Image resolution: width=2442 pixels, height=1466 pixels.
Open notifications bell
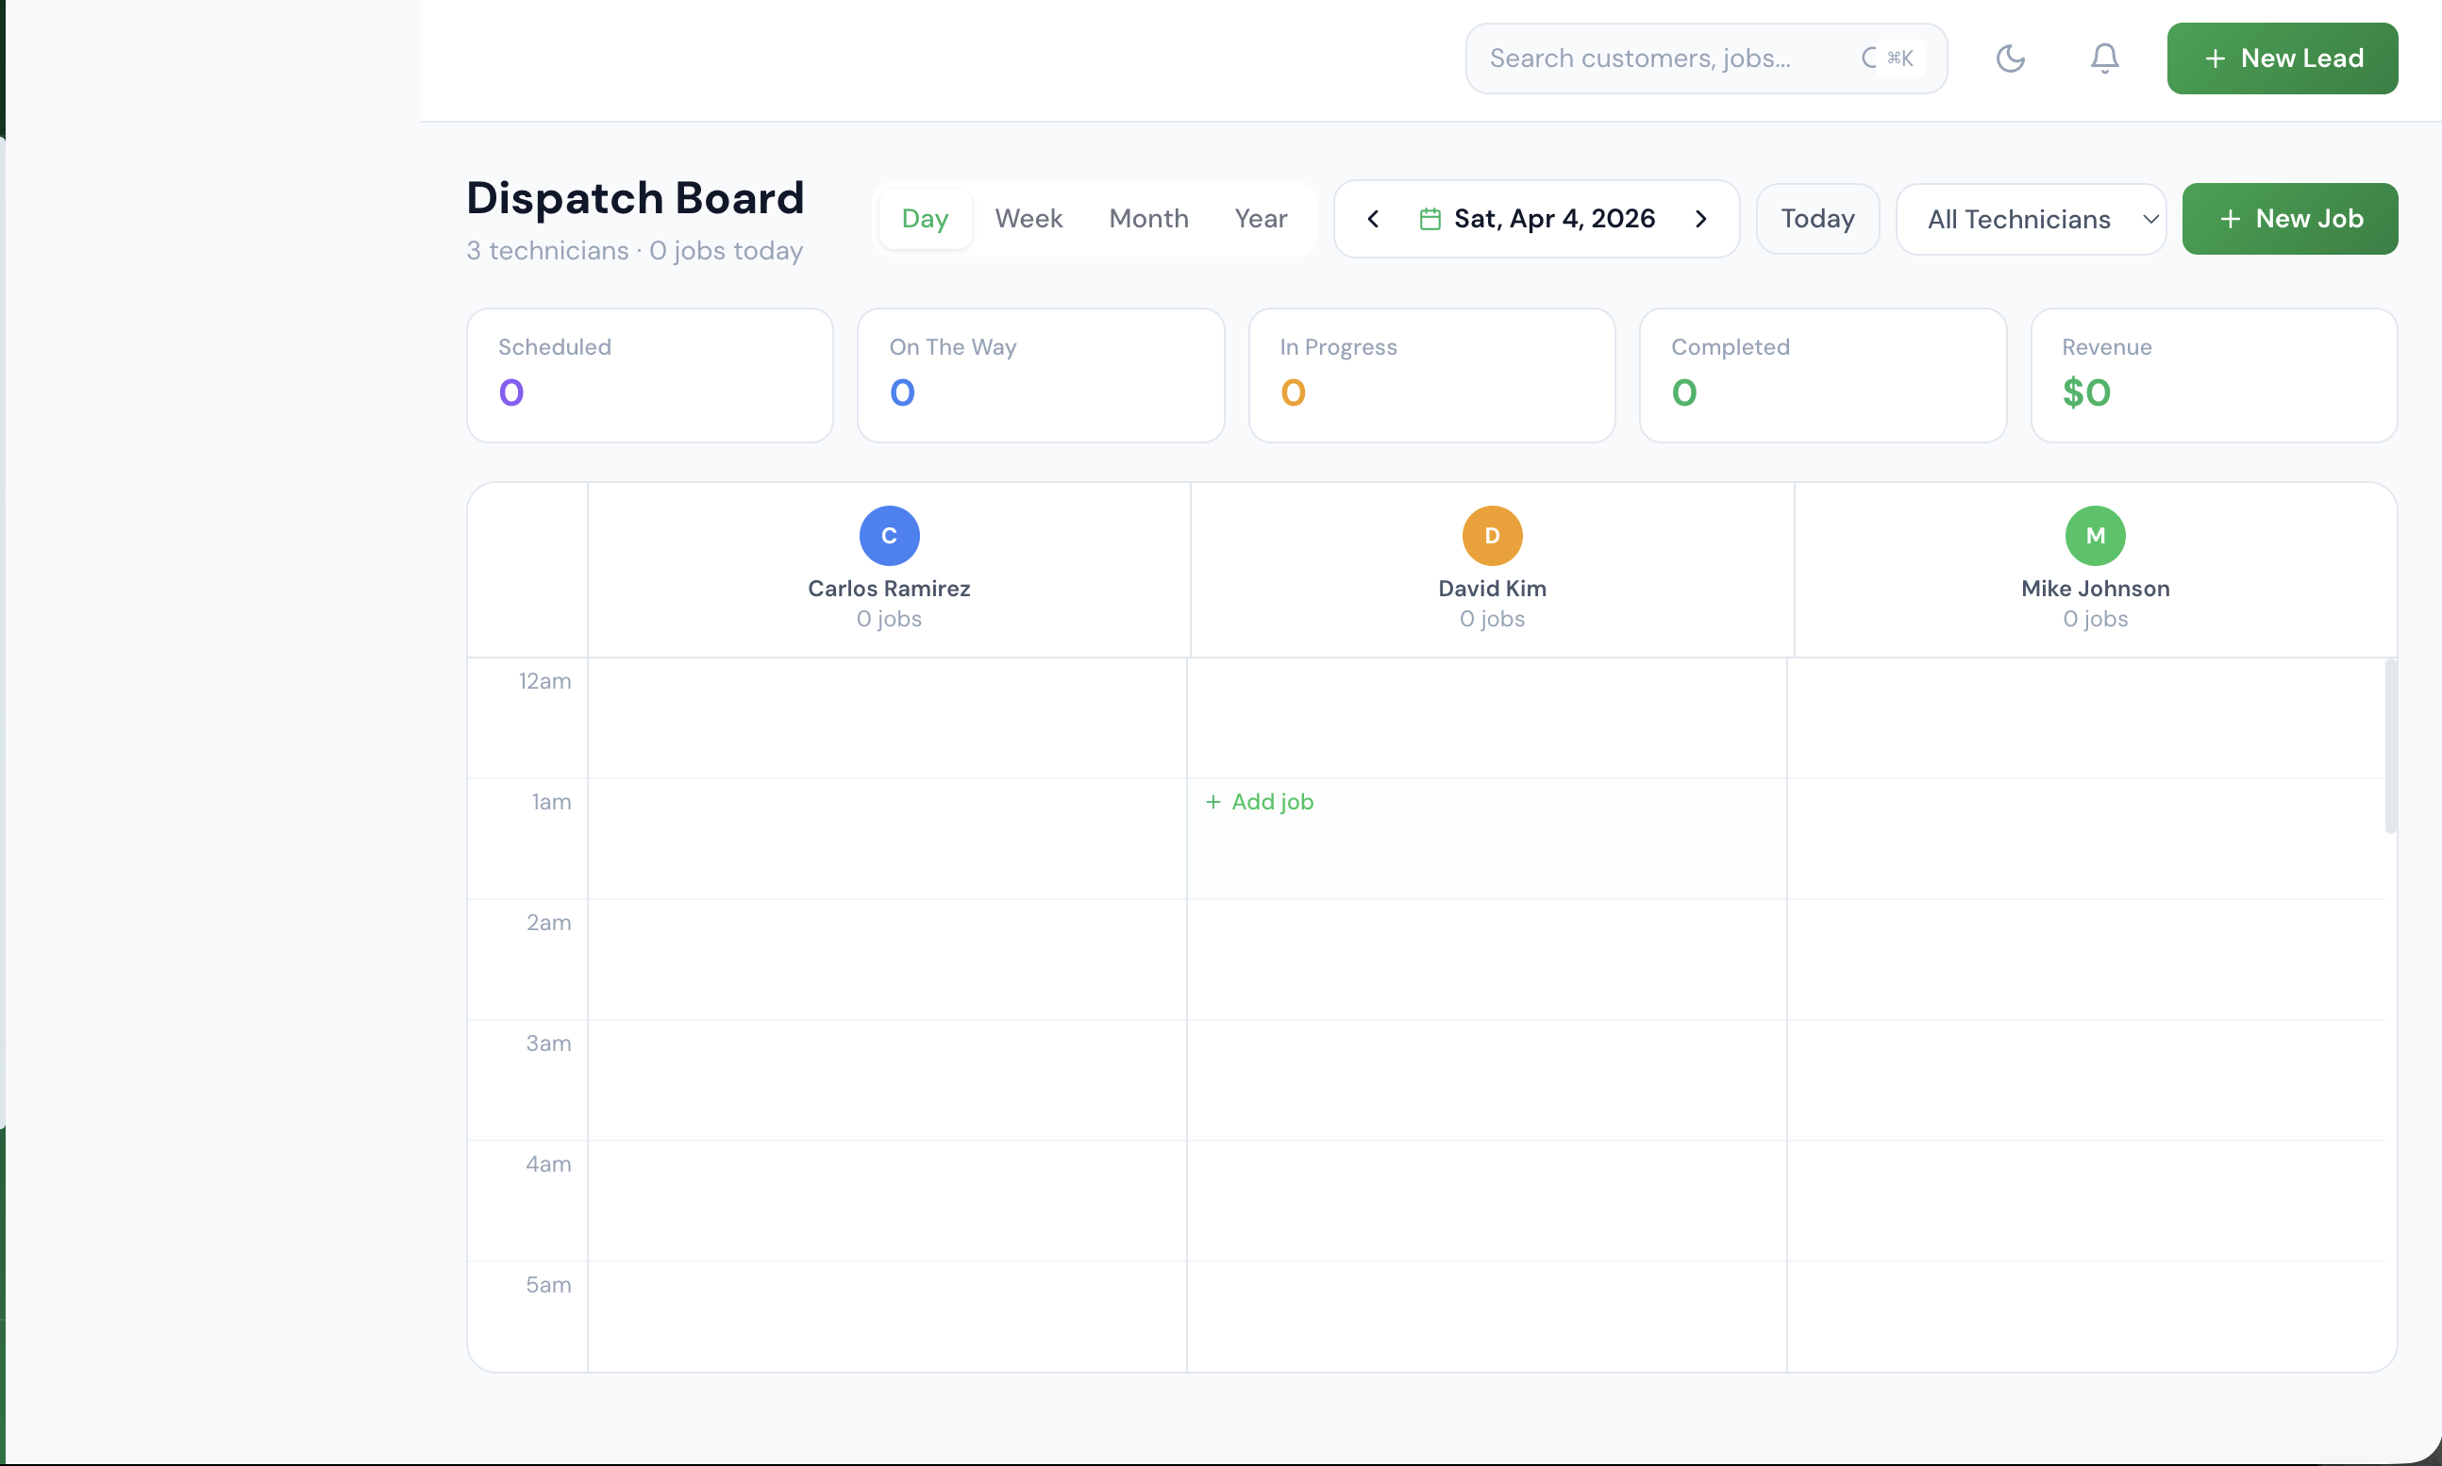(2104, 58)
